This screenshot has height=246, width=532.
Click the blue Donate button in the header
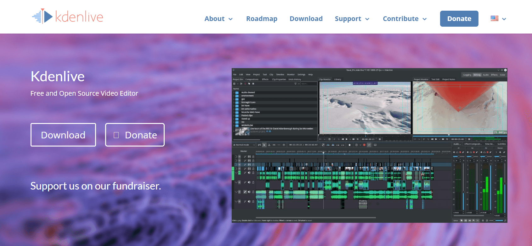tap(459, 19)
